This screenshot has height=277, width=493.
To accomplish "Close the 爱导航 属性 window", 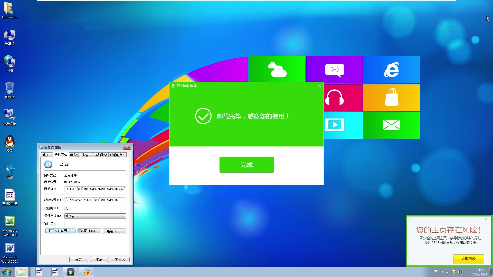I will click(127, 147).
